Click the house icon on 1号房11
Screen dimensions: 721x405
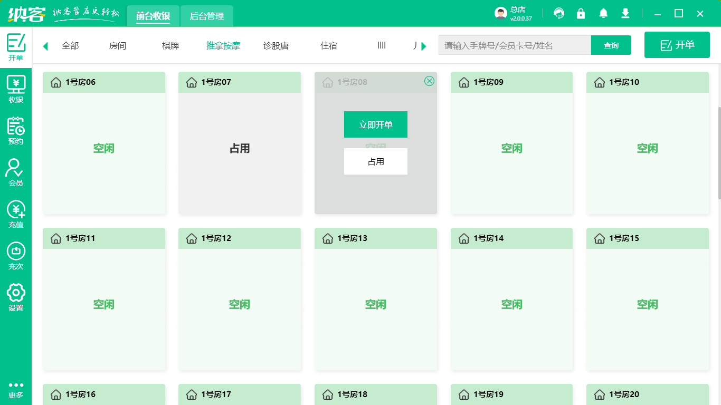tap(56, 238)
